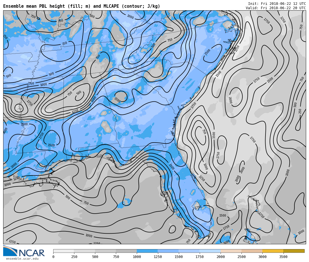Click the colorbar tick label 0

click(54, 257)
